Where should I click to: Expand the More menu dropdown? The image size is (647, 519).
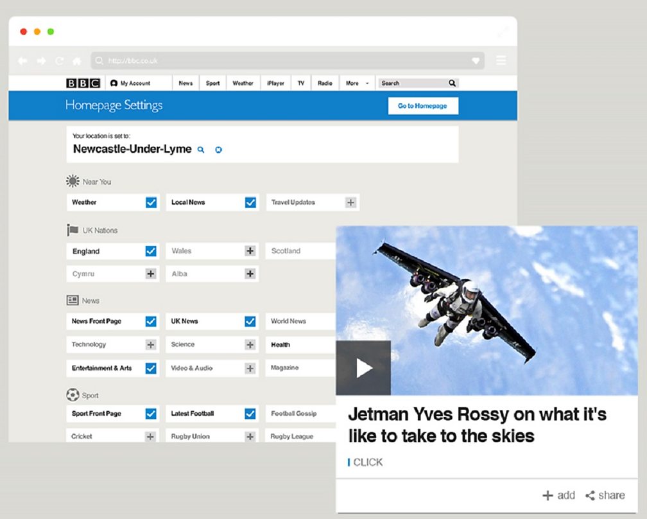point(356,83)
